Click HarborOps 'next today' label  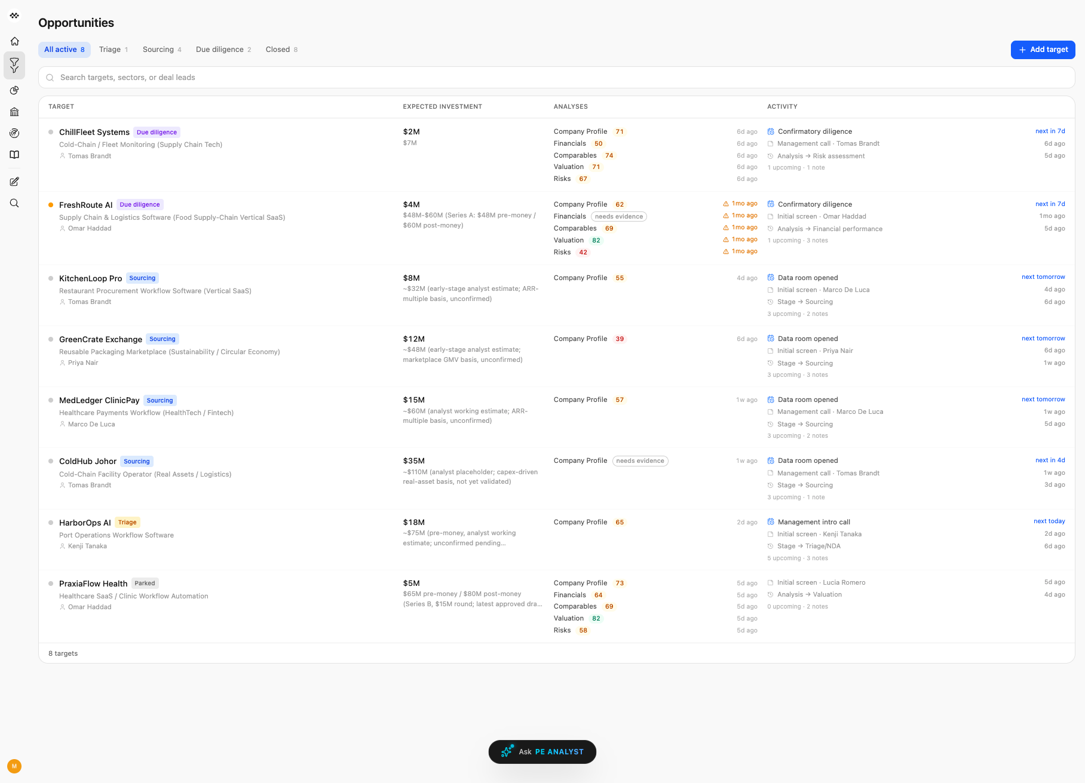1049,521
